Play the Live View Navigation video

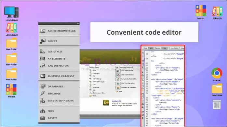coord(125,83)
